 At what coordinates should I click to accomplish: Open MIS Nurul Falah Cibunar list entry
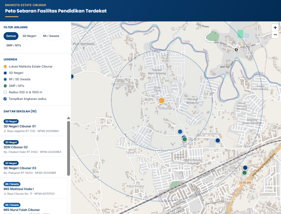pos(33,207)
